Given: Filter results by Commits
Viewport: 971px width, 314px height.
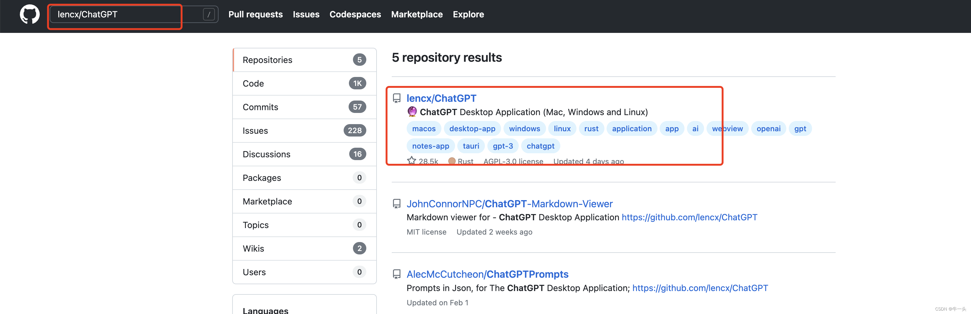Looking at the screenshot, I should pos(305,107).
